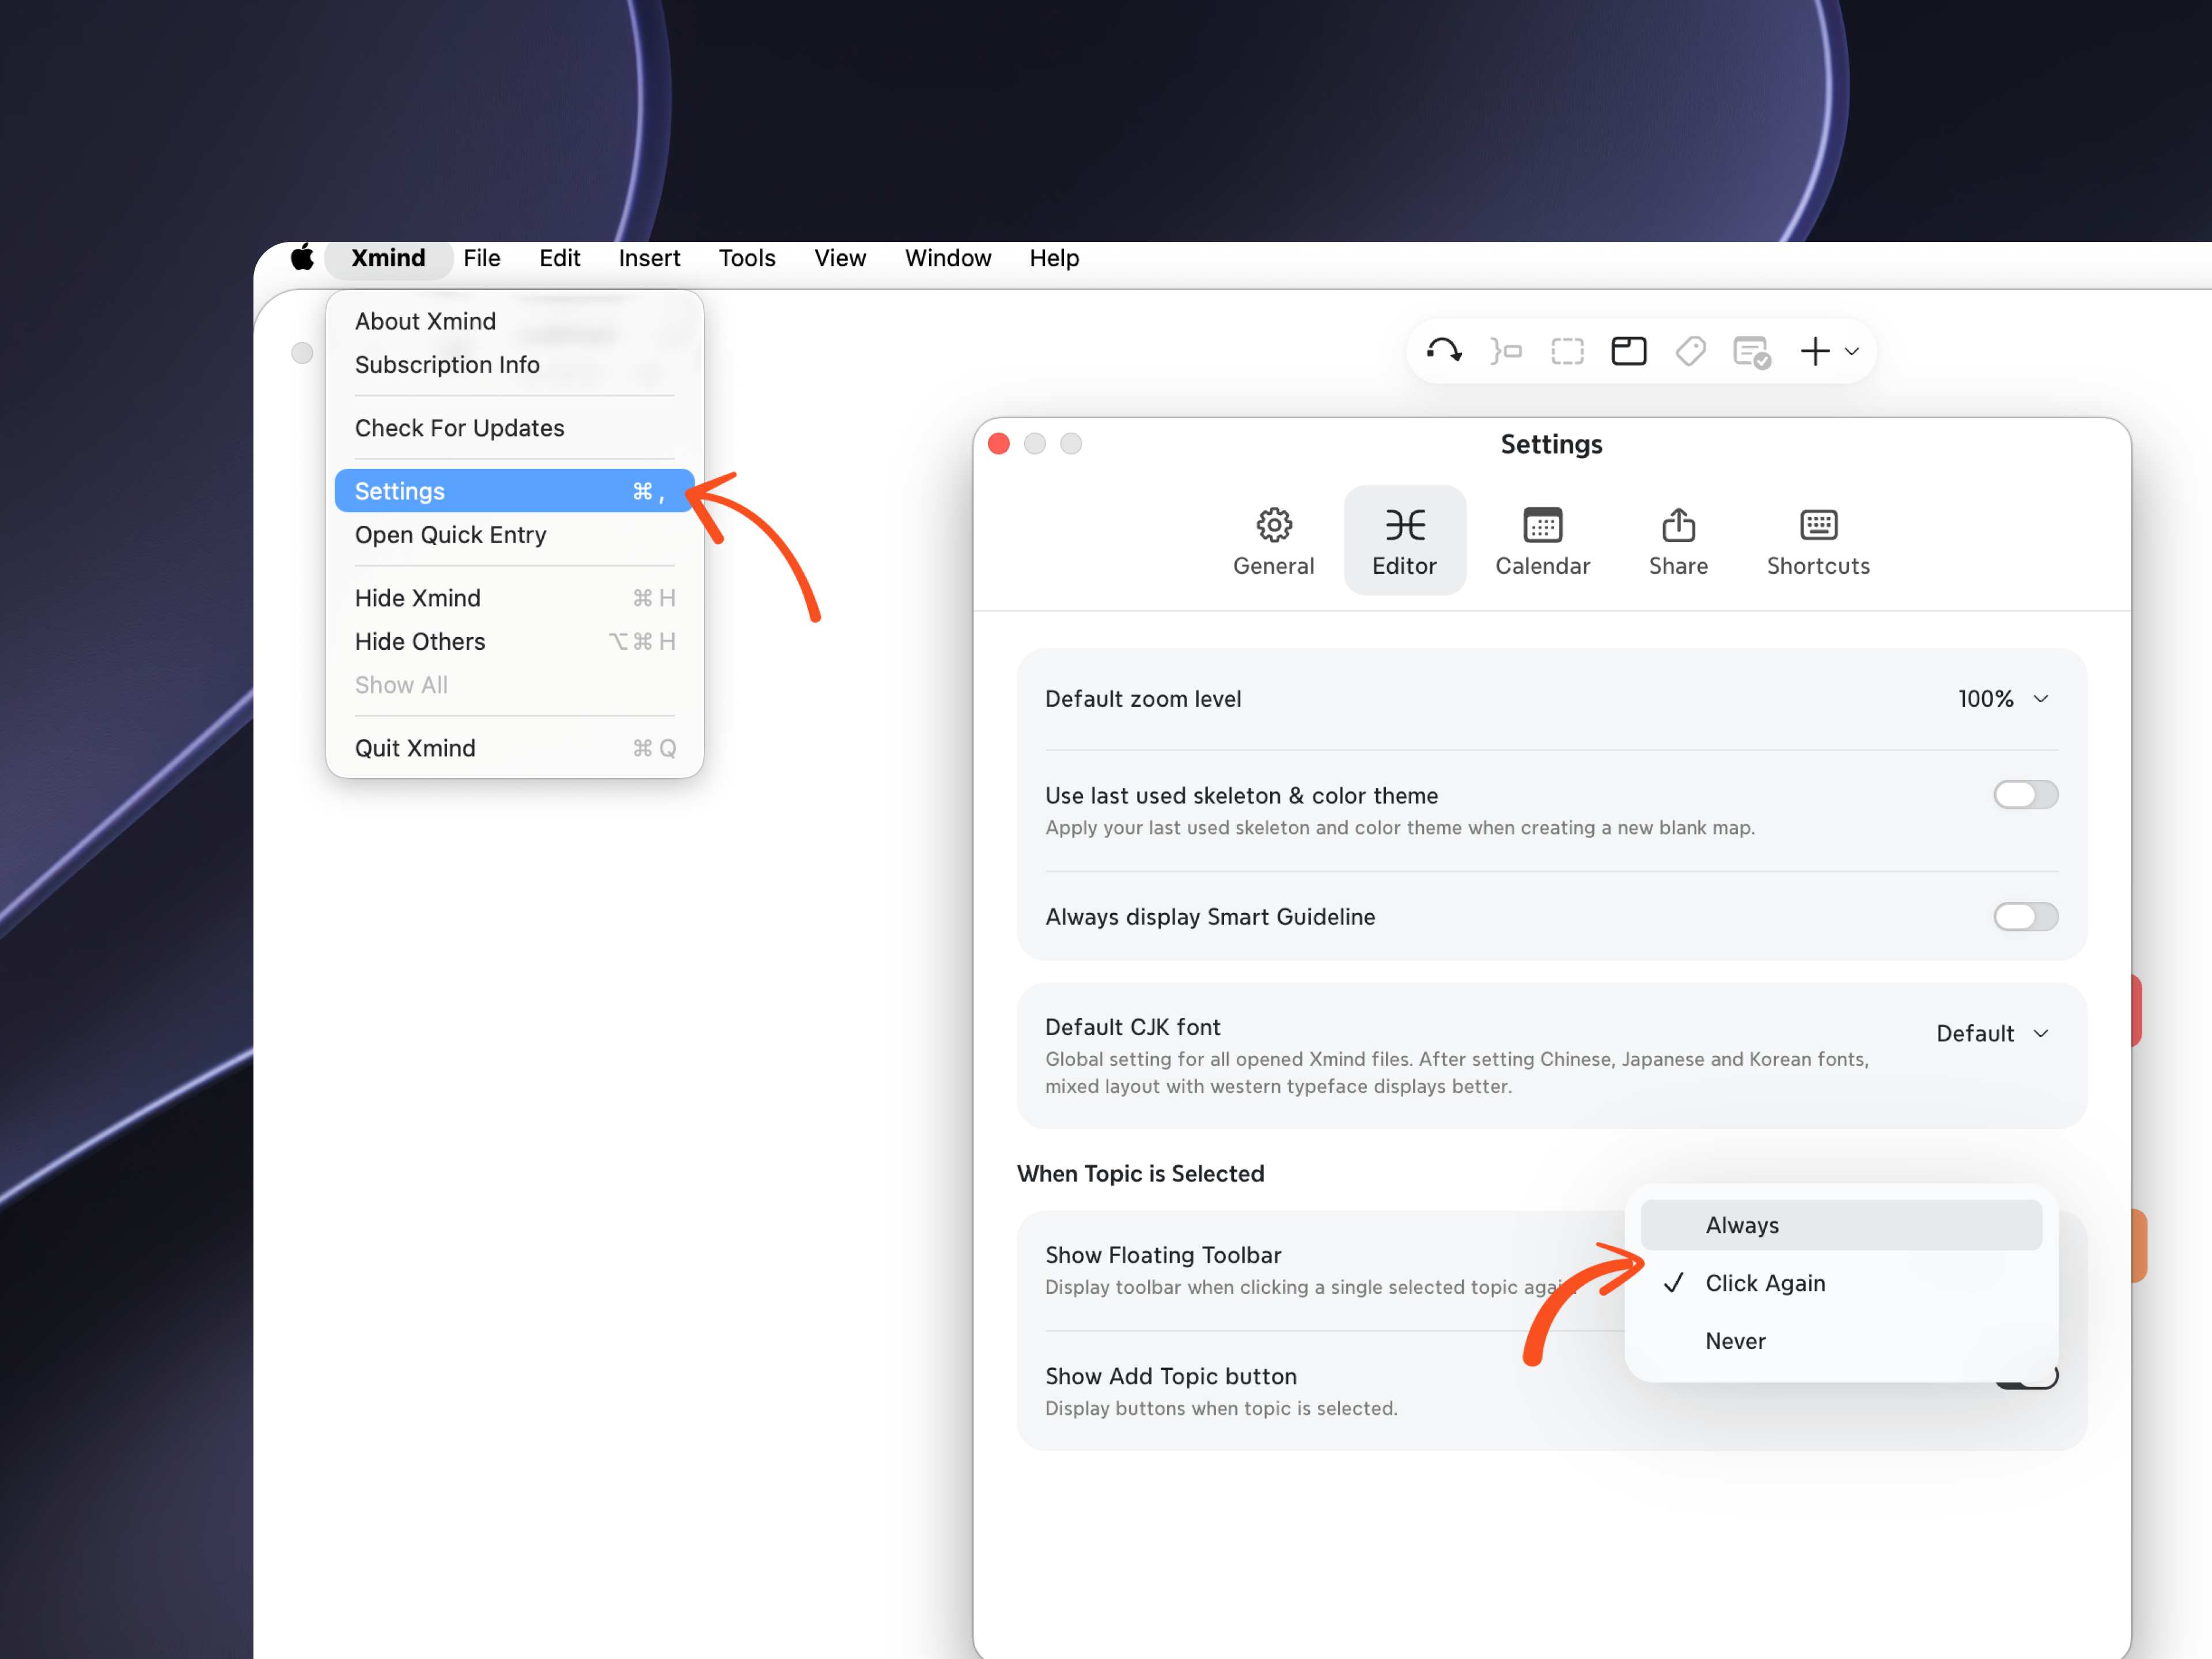Image resolution: width=2212 pixels, height=1659 pixels.
Task: Open the General settings tab
Action: [x=1273, y=541]
